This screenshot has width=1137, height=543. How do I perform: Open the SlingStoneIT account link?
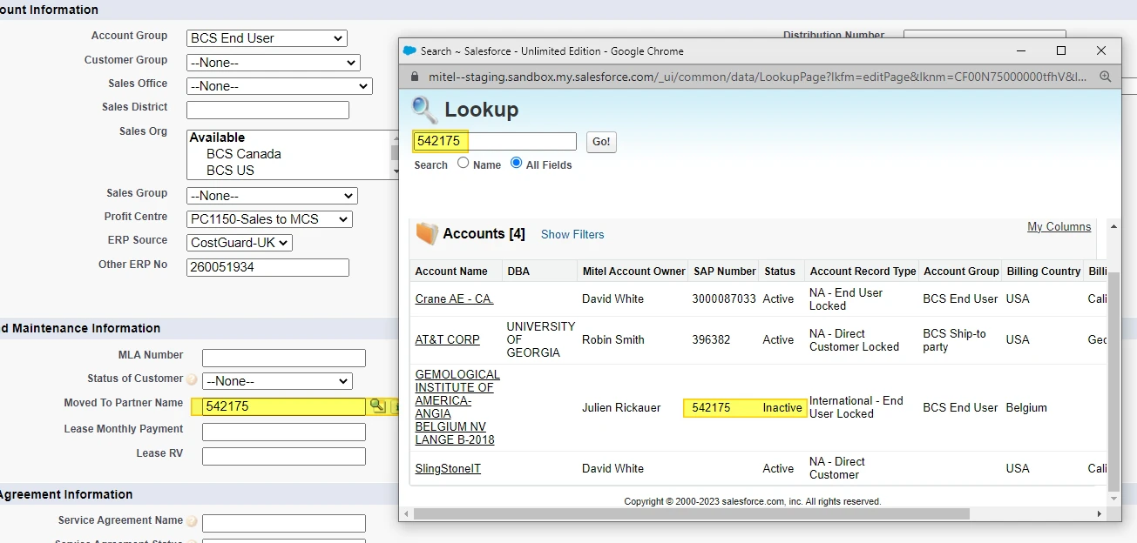click(x=448, y=468)
